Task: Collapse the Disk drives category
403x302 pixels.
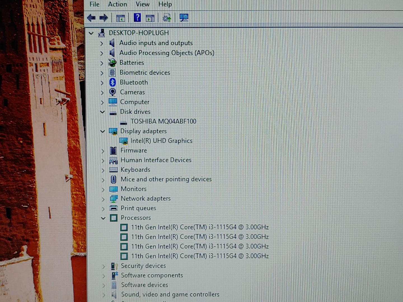Action: pos(102,112)
